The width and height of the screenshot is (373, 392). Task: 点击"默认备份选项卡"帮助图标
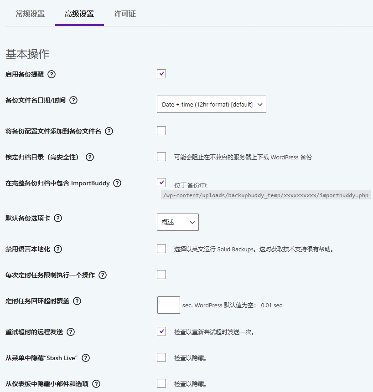(x=57, y=218)
